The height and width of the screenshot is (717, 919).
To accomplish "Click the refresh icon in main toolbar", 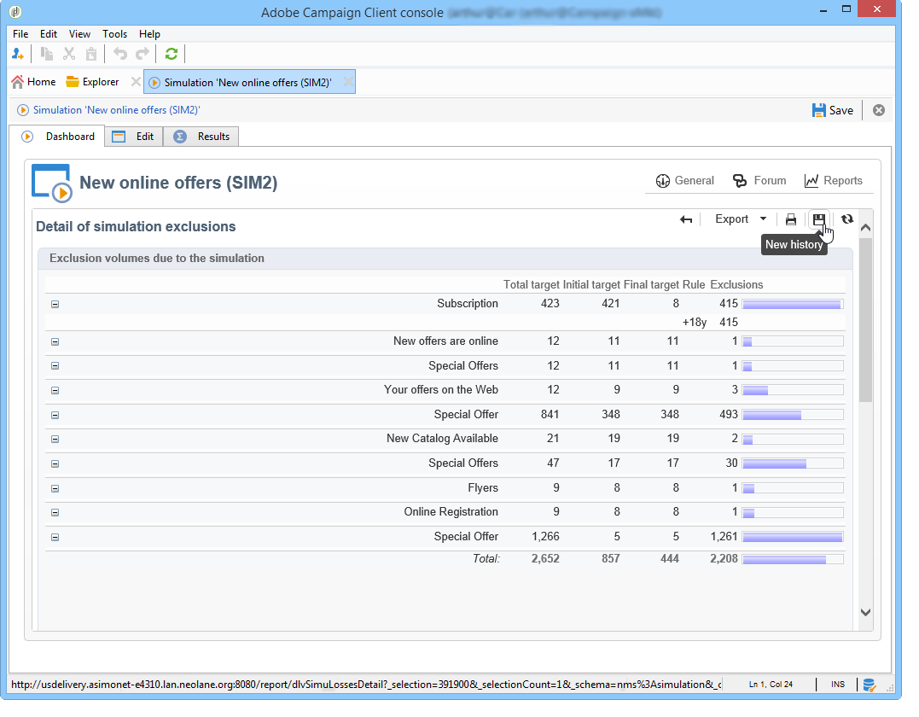I will coord(172,54).
